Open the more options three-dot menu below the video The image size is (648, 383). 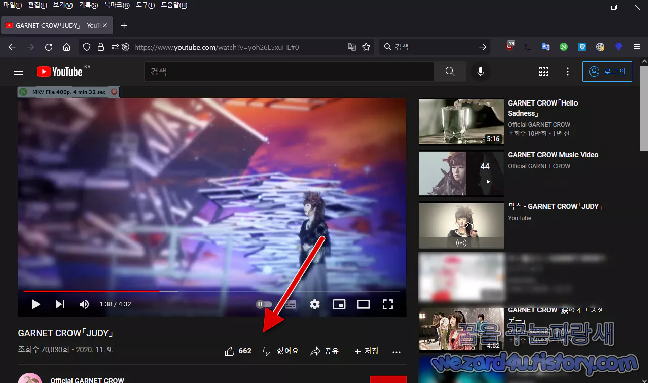396,351
